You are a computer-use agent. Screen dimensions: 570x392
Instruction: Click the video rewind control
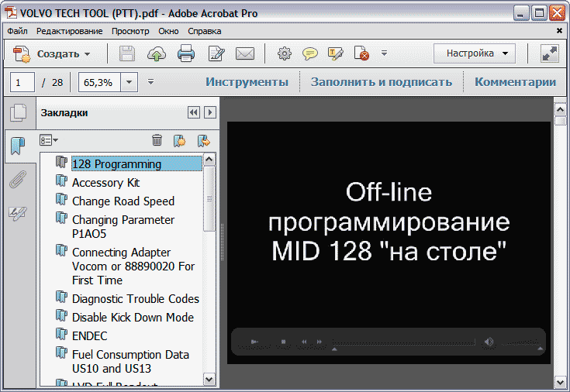click(x=304, y=342)
